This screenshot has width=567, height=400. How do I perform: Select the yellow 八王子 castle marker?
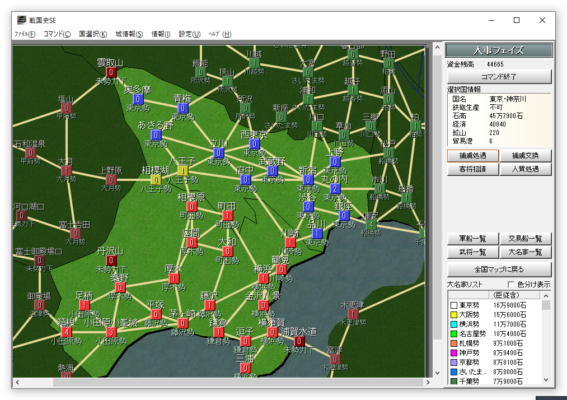pyautogui.click(x=183, y=171)
